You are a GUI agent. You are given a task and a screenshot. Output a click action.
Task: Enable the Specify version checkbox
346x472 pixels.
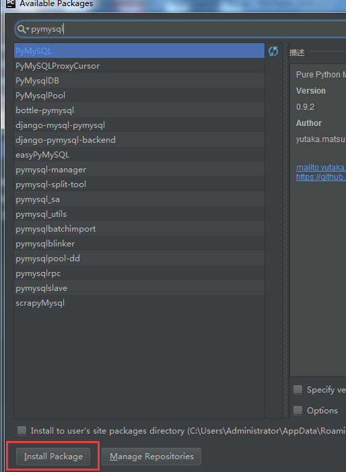[298, 389]
